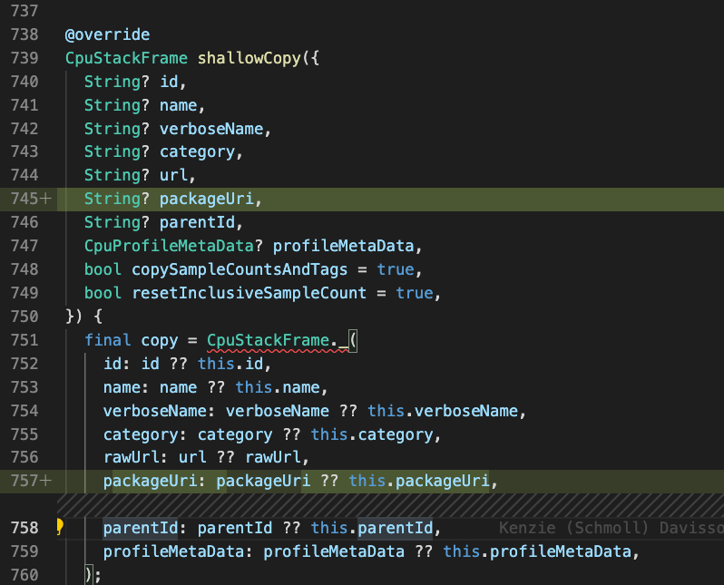This screenshot has width=724, height=585.
Task: Click the plus diff marker on line 745
Action: (45, 199)
